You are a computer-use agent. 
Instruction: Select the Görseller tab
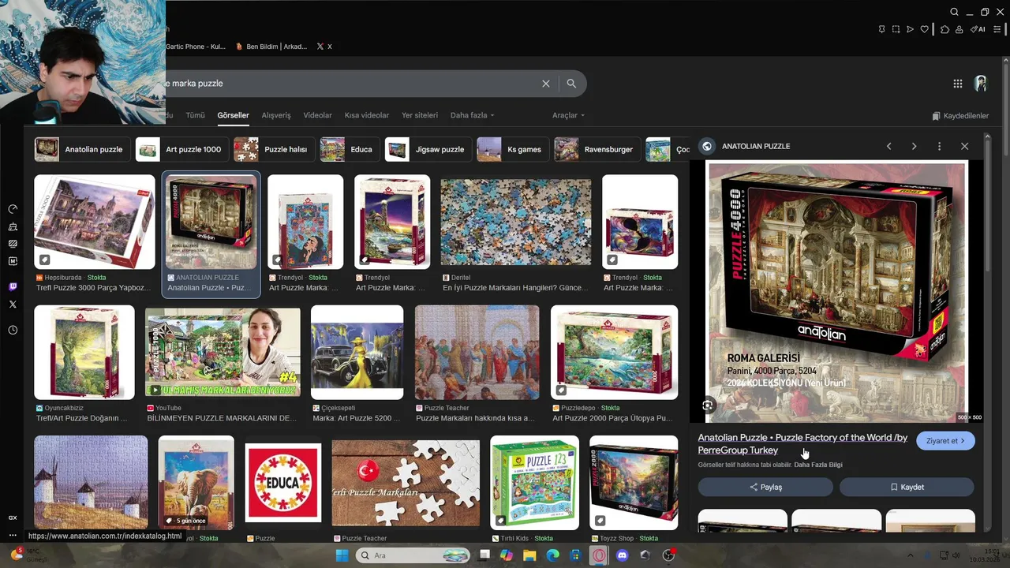pos(233,115)
